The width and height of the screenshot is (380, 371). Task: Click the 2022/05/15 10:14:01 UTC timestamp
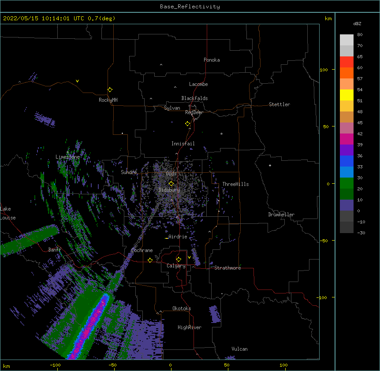point(44,19)
